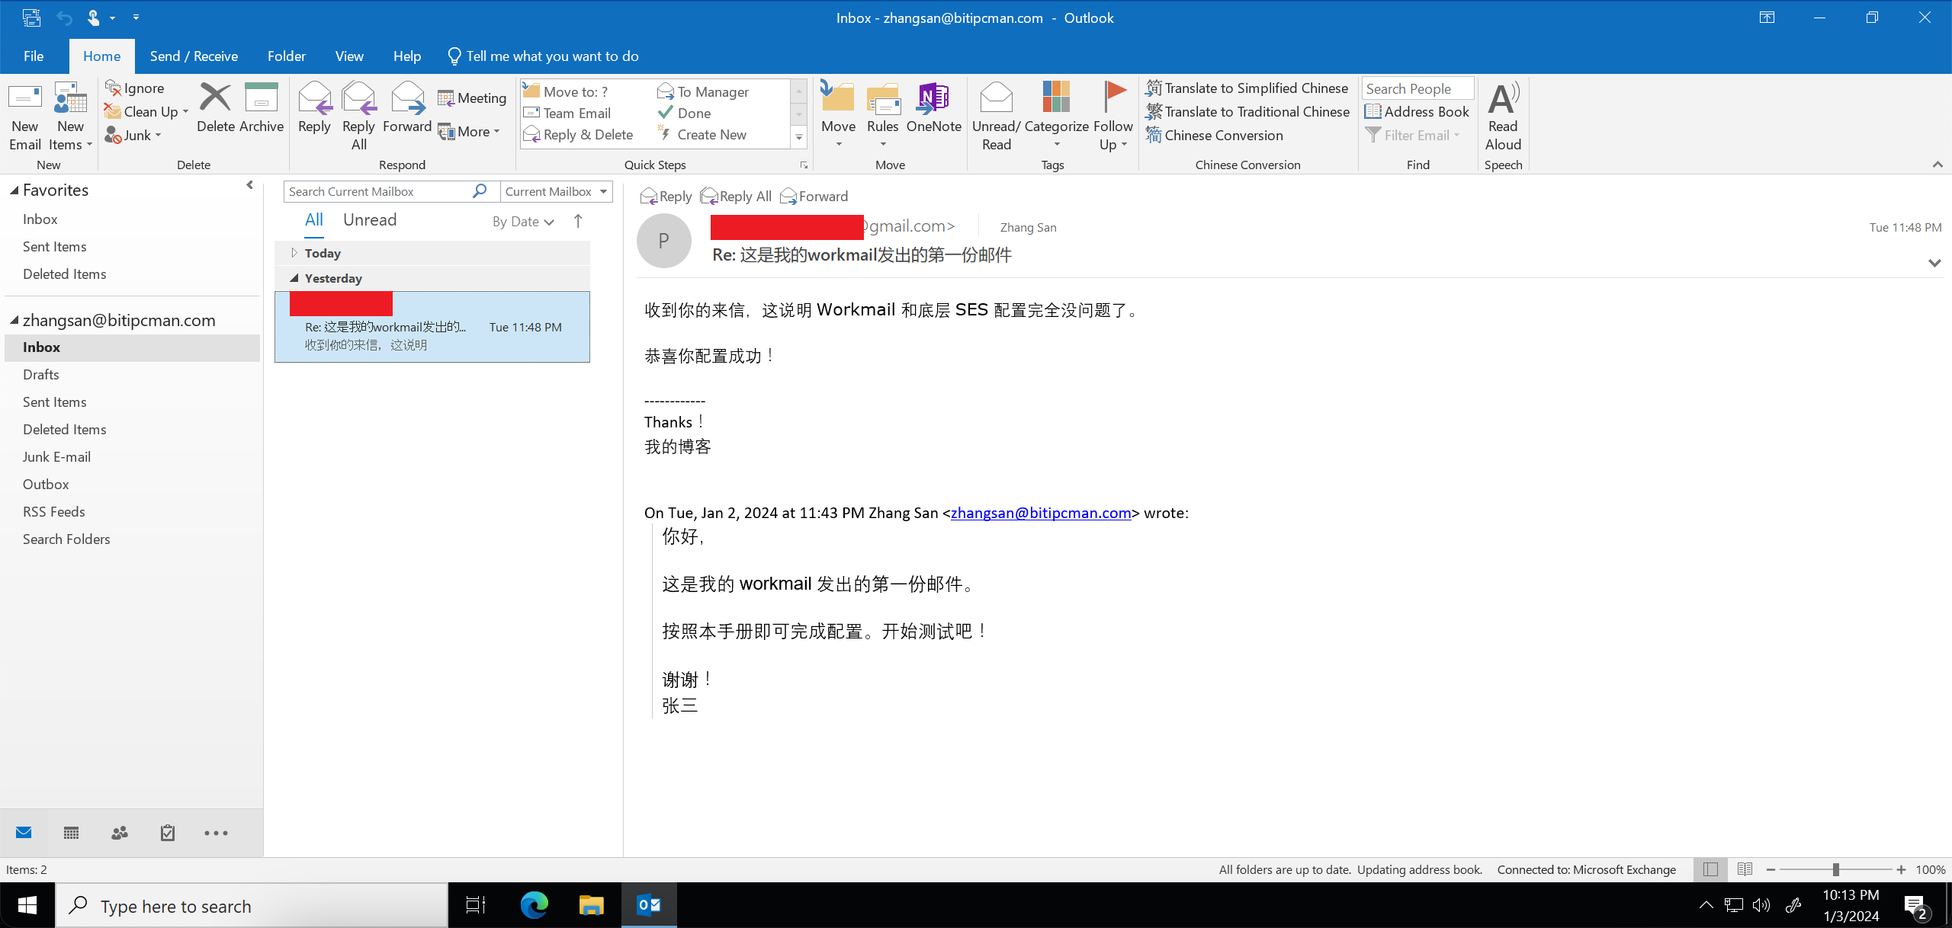Open the Address Book

click(1417, 112)
